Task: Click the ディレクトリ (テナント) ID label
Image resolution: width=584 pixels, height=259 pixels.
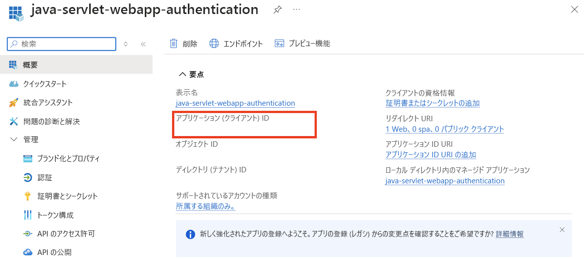Action: click(x=211, y=170)
